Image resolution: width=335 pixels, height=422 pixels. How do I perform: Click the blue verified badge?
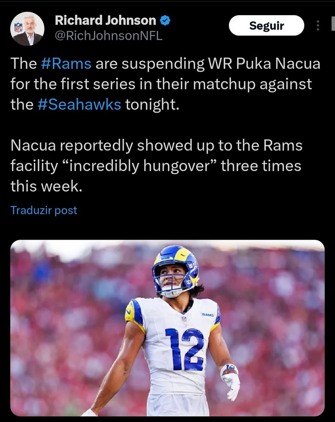[165, 20]
